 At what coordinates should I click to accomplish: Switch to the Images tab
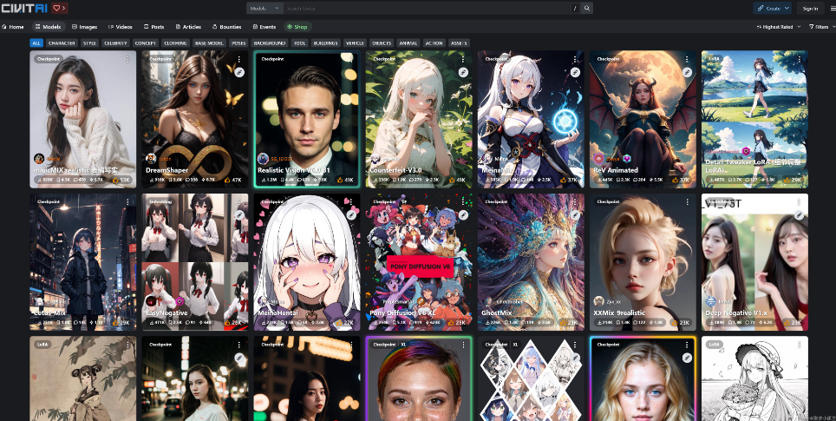coord(85,27)
